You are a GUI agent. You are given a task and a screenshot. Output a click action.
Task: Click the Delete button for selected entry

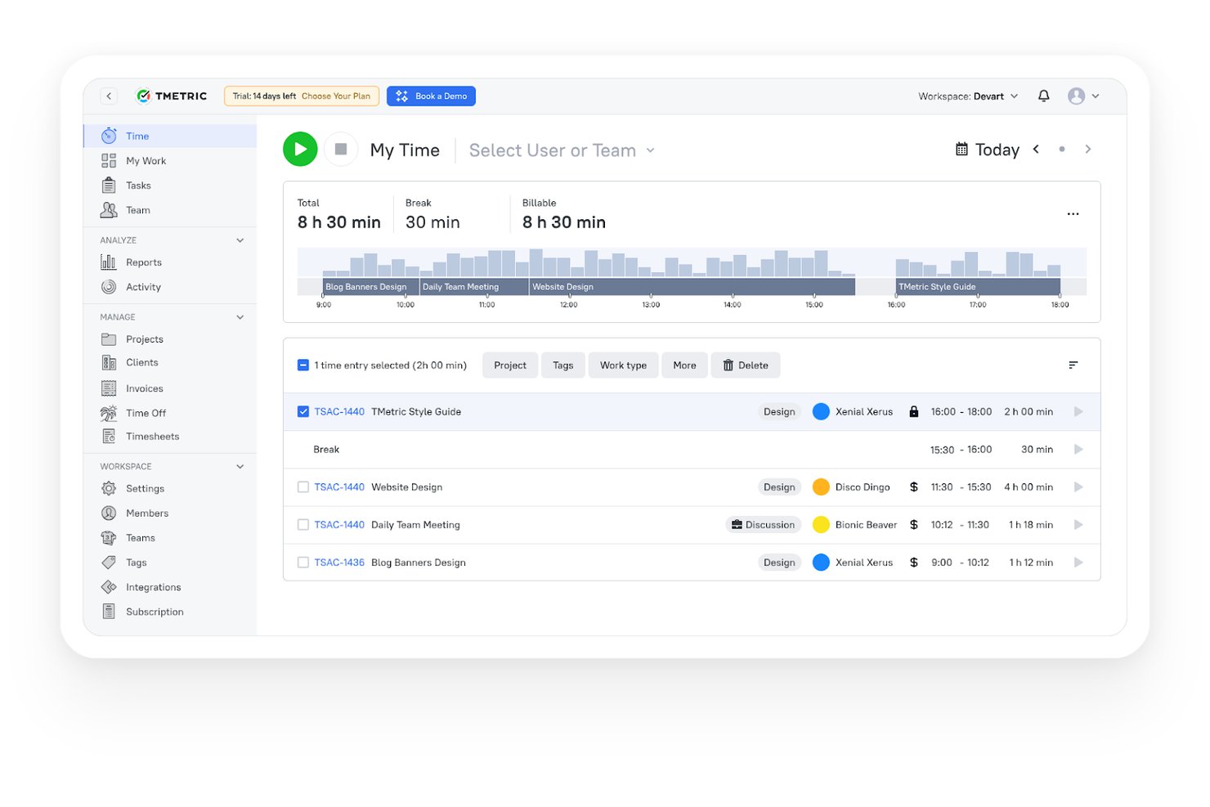[x=746, y=365]
